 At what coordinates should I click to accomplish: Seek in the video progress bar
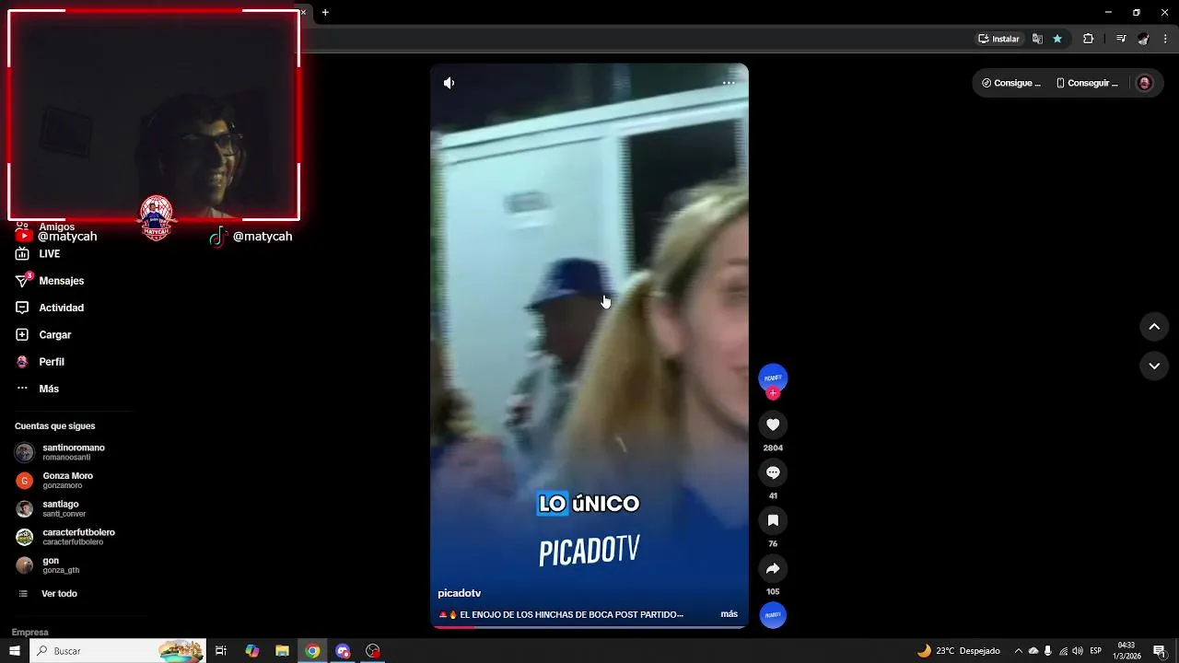(589, 627)
